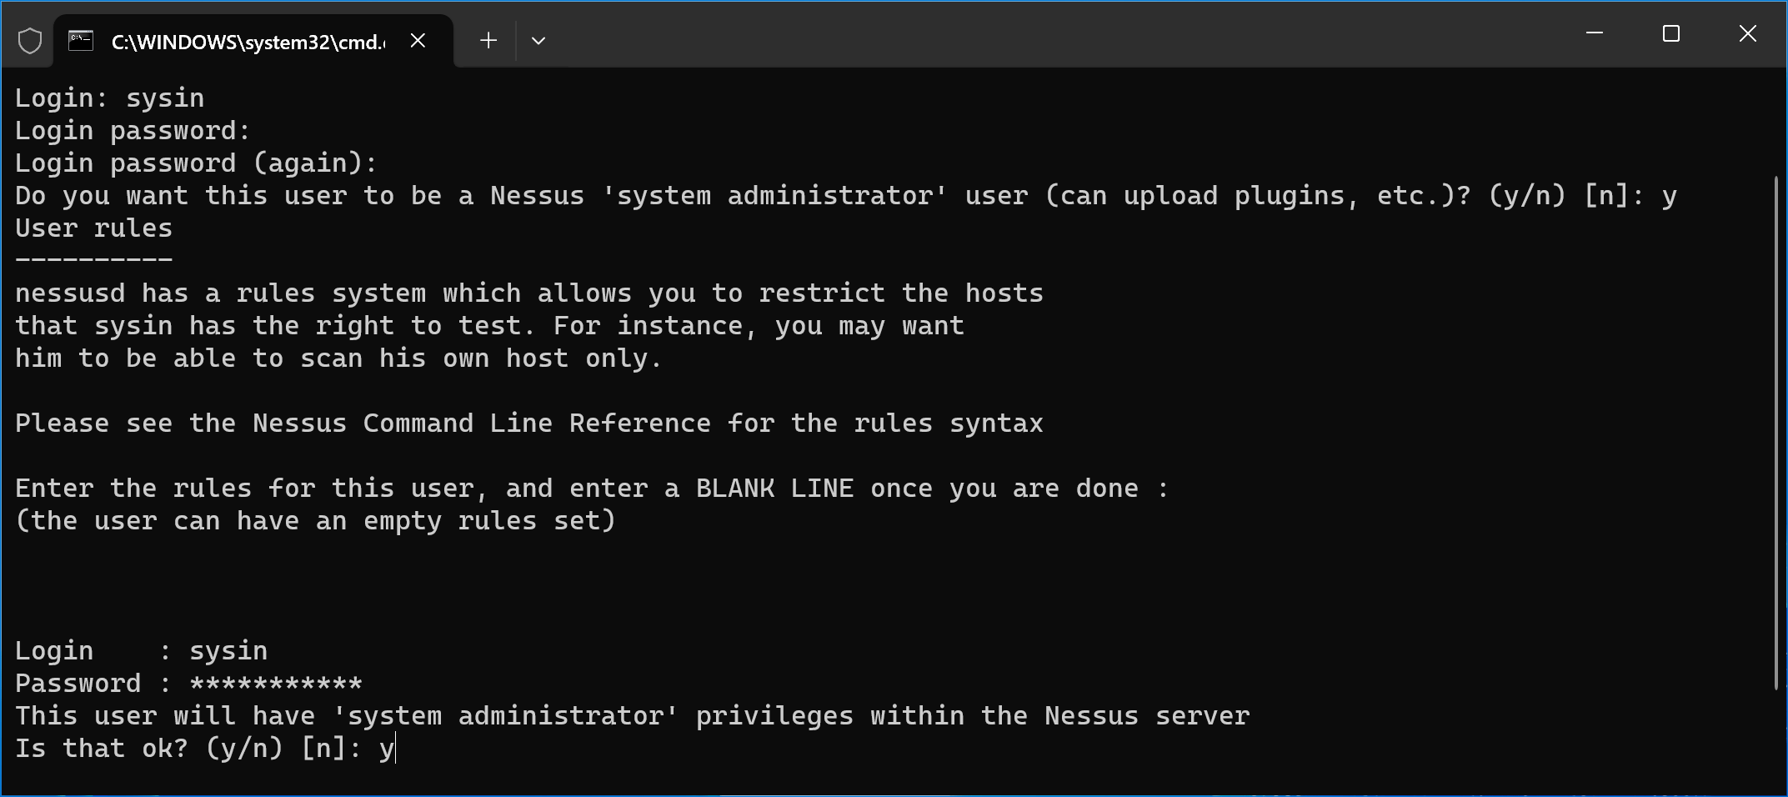Open a new terminal tab with plus
The height and width of the screenshot is (797, 1788).
pos(488,40)
